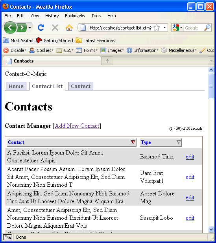Click the green Back navigation arrow
This screenshot has height=243, width=216.
coord(10,28)
